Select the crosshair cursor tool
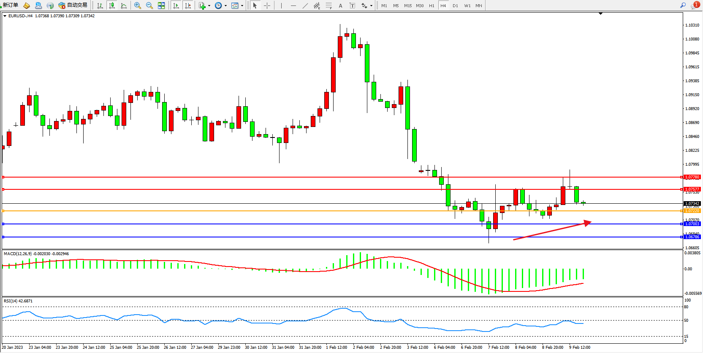Screen dimensions: 703x353 tap(267, 5)
